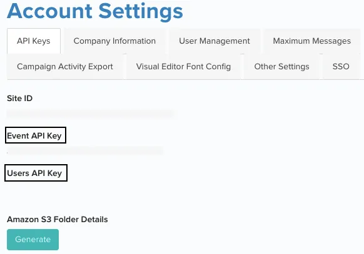364x254 pixels.
Task: Click the Account Settings page title
Action: coord(95,11)
